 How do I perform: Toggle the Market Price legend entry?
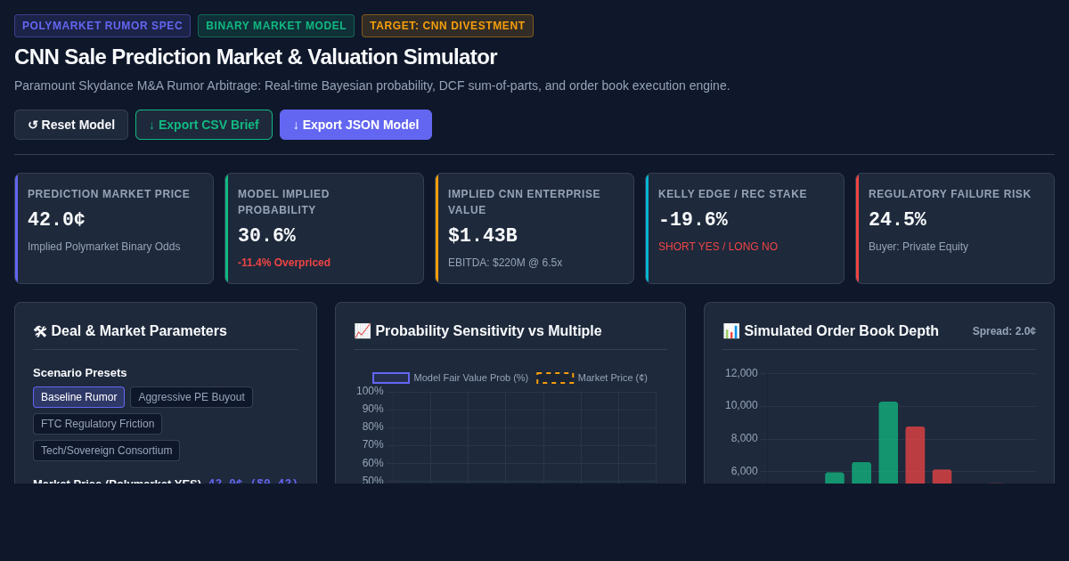point(592,378)
